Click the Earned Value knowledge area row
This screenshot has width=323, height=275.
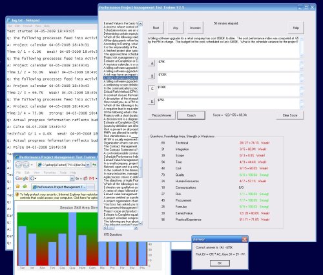[x=215, y=213]
